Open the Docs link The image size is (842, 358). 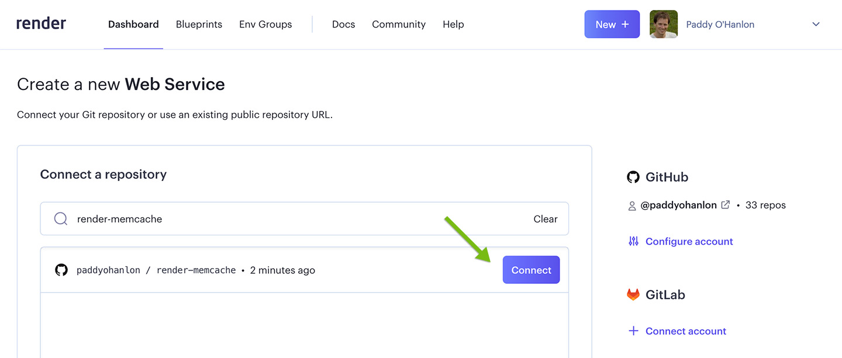343,25
